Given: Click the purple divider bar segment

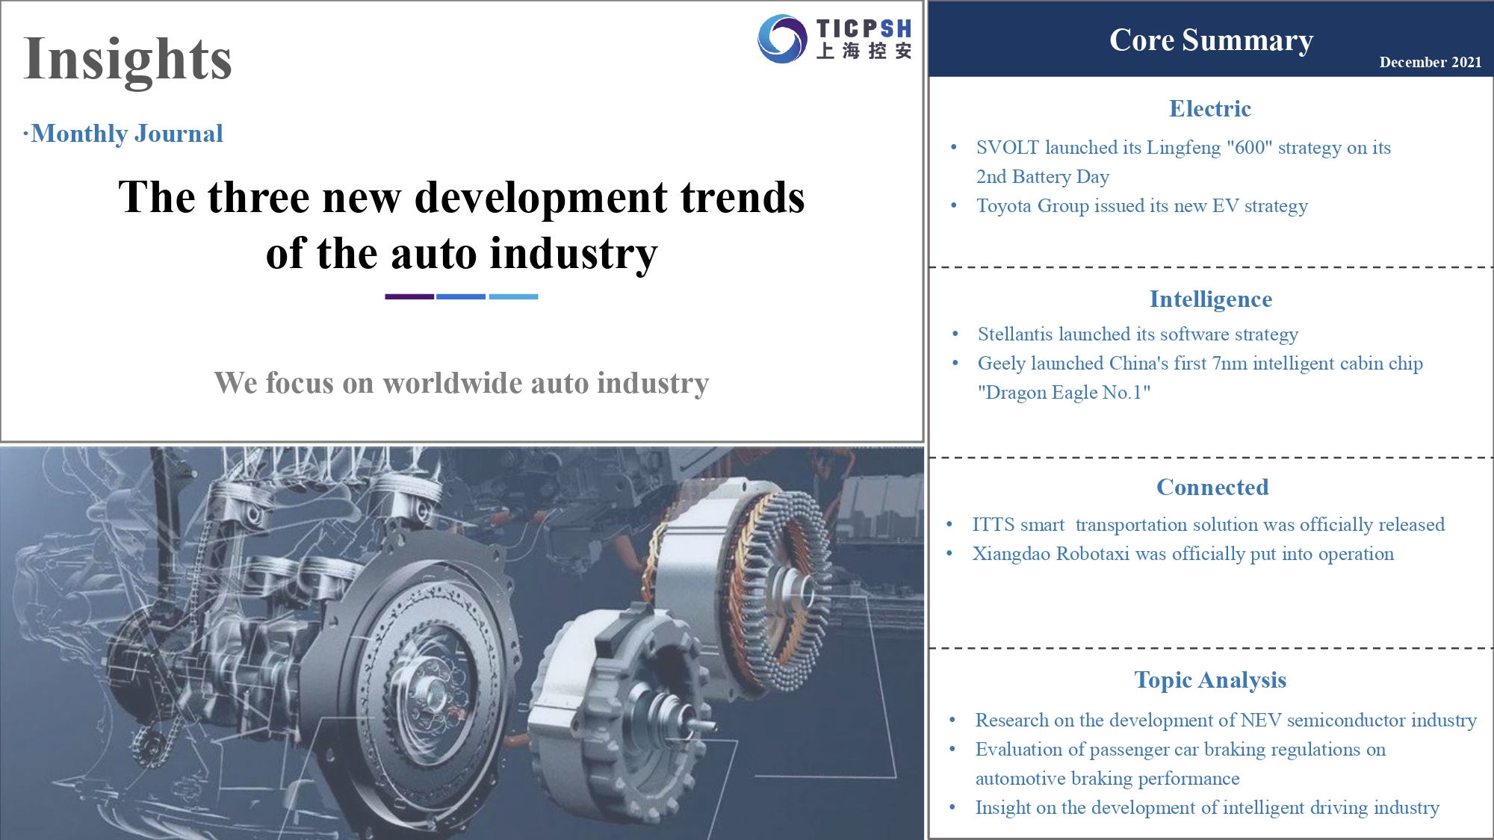Looking at the screenshot, I should (x=409, y=296).
